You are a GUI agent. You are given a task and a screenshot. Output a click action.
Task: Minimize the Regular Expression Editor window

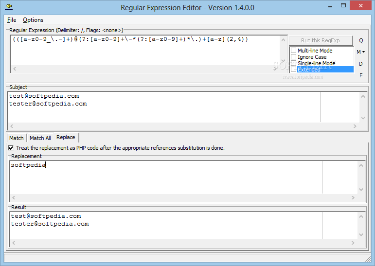click(330, 6)
